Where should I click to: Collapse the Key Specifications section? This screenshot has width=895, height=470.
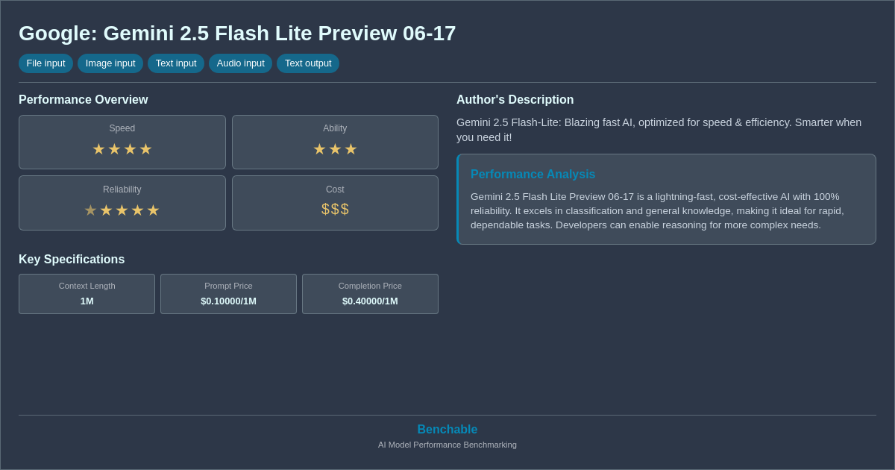click(x=72, y=259)
